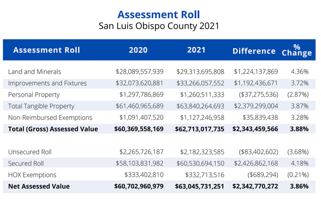
Task: Click the negative difference ($37,275,536)
Action: (259, 95)
